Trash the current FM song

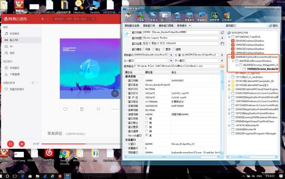tap(82, 109)
